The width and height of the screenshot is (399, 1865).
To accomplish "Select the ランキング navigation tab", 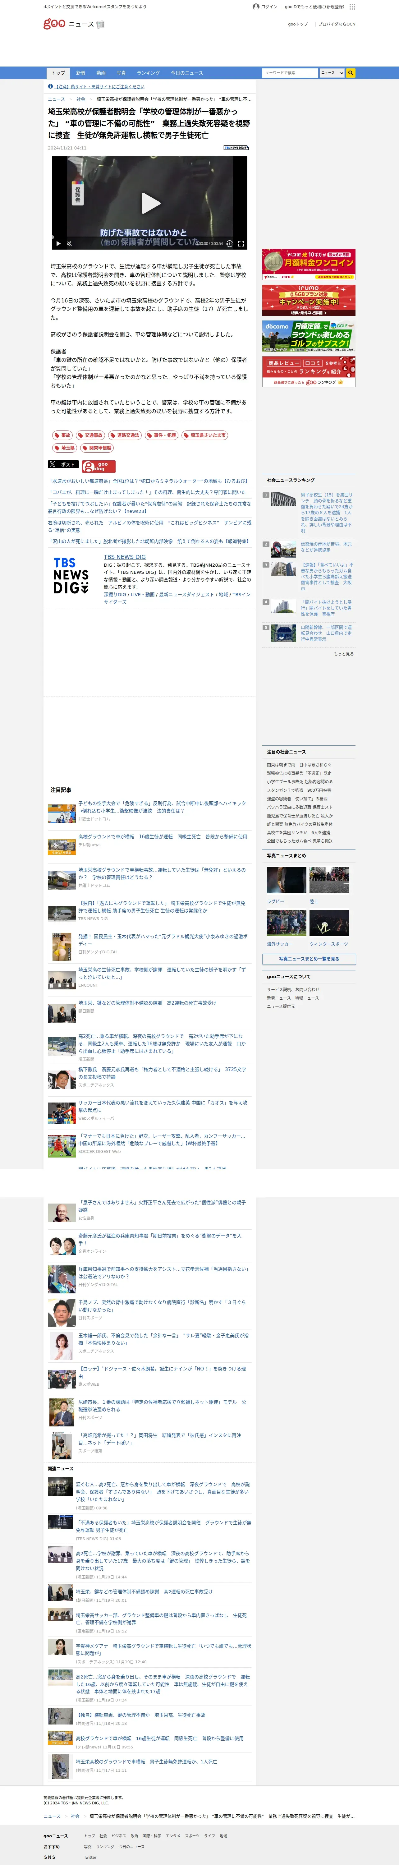I will (149, 73).
